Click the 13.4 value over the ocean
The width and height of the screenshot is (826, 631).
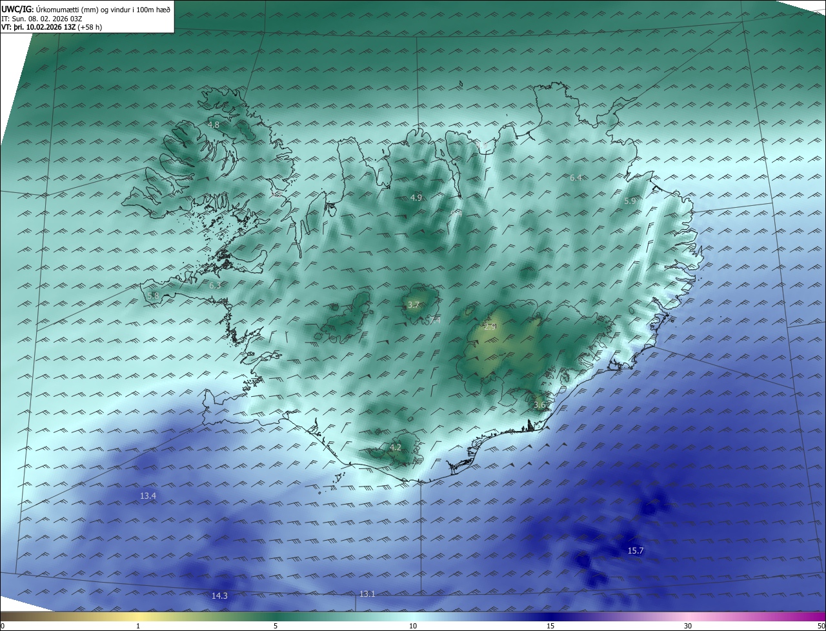coord(148,496)
